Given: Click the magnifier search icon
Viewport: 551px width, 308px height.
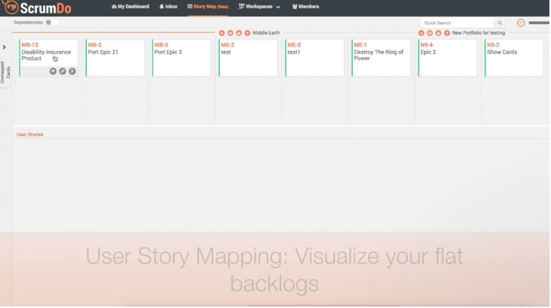Looking at the screenshot, I should [500, 23].
